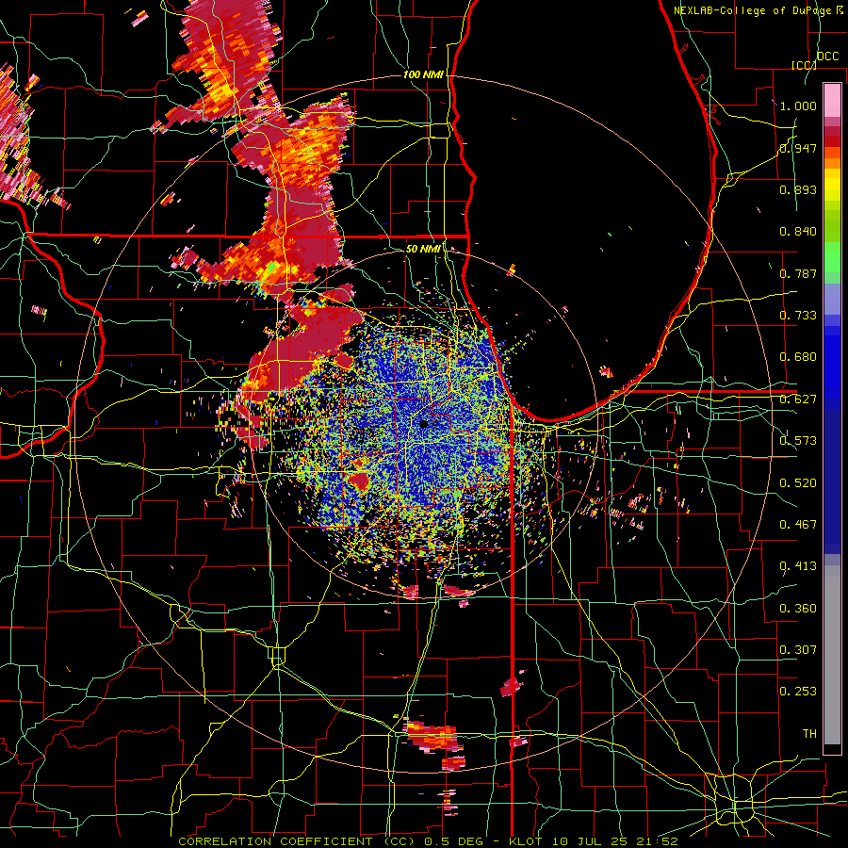Click the yellow segment of color bar

pos(832,185)
